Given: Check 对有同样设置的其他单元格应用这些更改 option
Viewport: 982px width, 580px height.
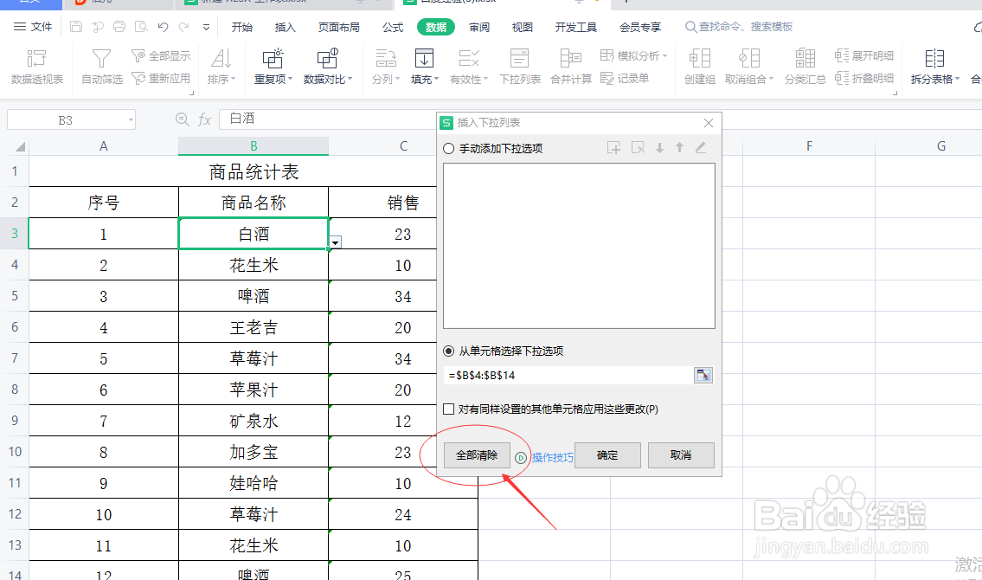Looking at the screenshot, I should click(449, 408).
